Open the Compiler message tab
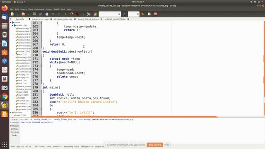The image size is (265, 149). point(14,123)
